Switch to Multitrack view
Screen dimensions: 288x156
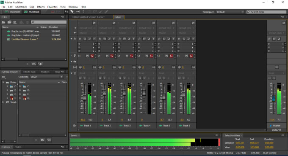pos(32,12)
